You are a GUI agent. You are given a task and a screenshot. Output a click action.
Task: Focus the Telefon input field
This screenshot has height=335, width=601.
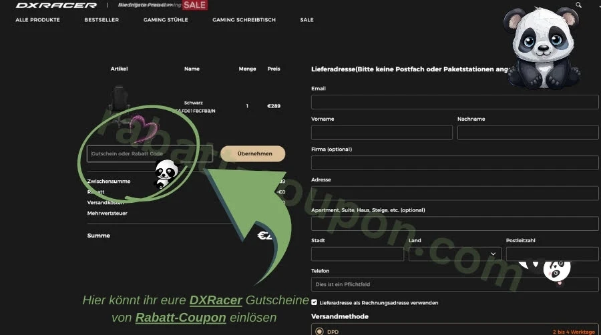pyautogui.click(x=455, y=284)
